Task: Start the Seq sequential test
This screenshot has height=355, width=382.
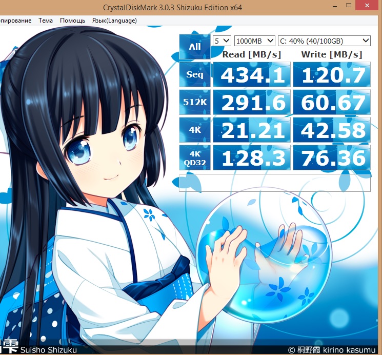Action: click(195, 74)
